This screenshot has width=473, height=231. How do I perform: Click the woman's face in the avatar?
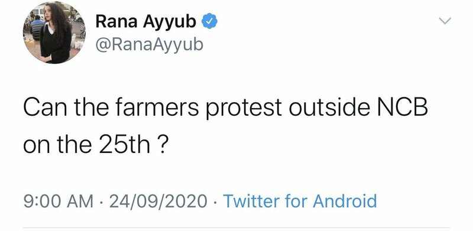48,14
